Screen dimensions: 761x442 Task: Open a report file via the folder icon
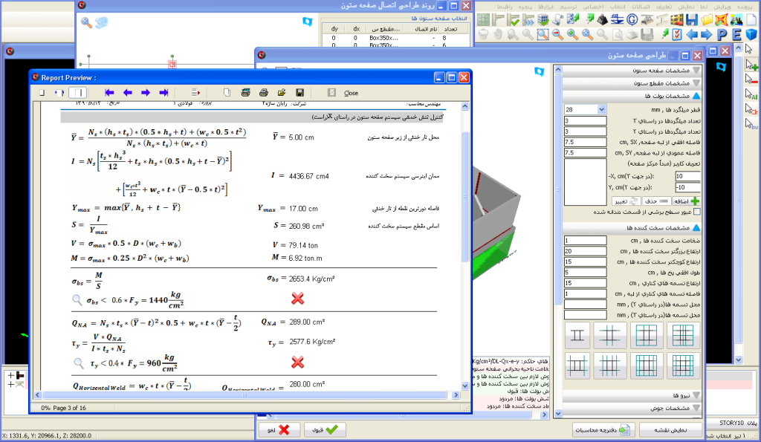(282, 93)
